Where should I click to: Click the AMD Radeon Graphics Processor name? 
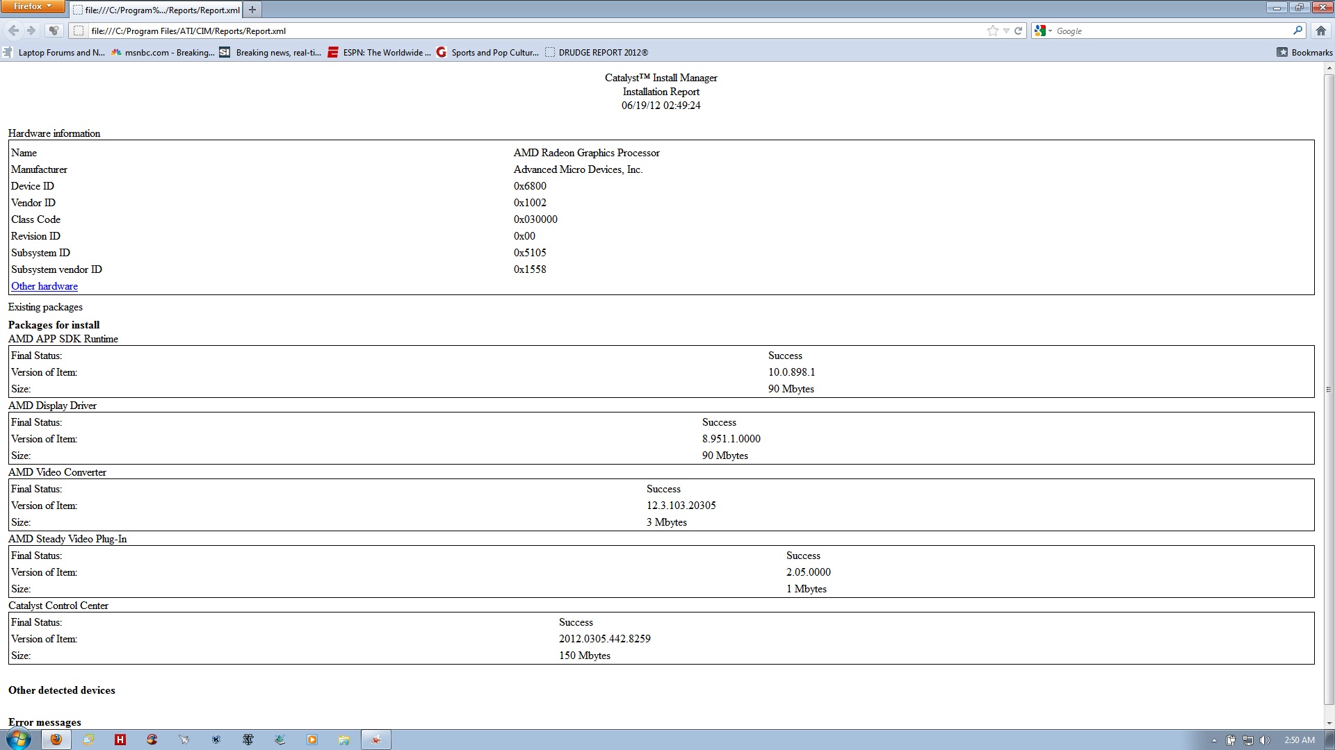587,153
